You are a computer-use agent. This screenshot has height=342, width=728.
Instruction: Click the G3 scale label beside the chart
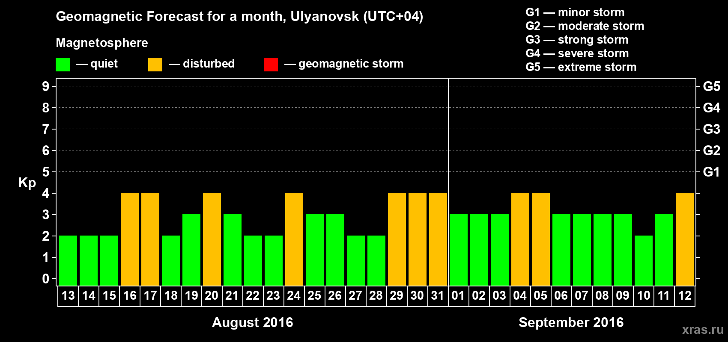click(x=712, y=129)
